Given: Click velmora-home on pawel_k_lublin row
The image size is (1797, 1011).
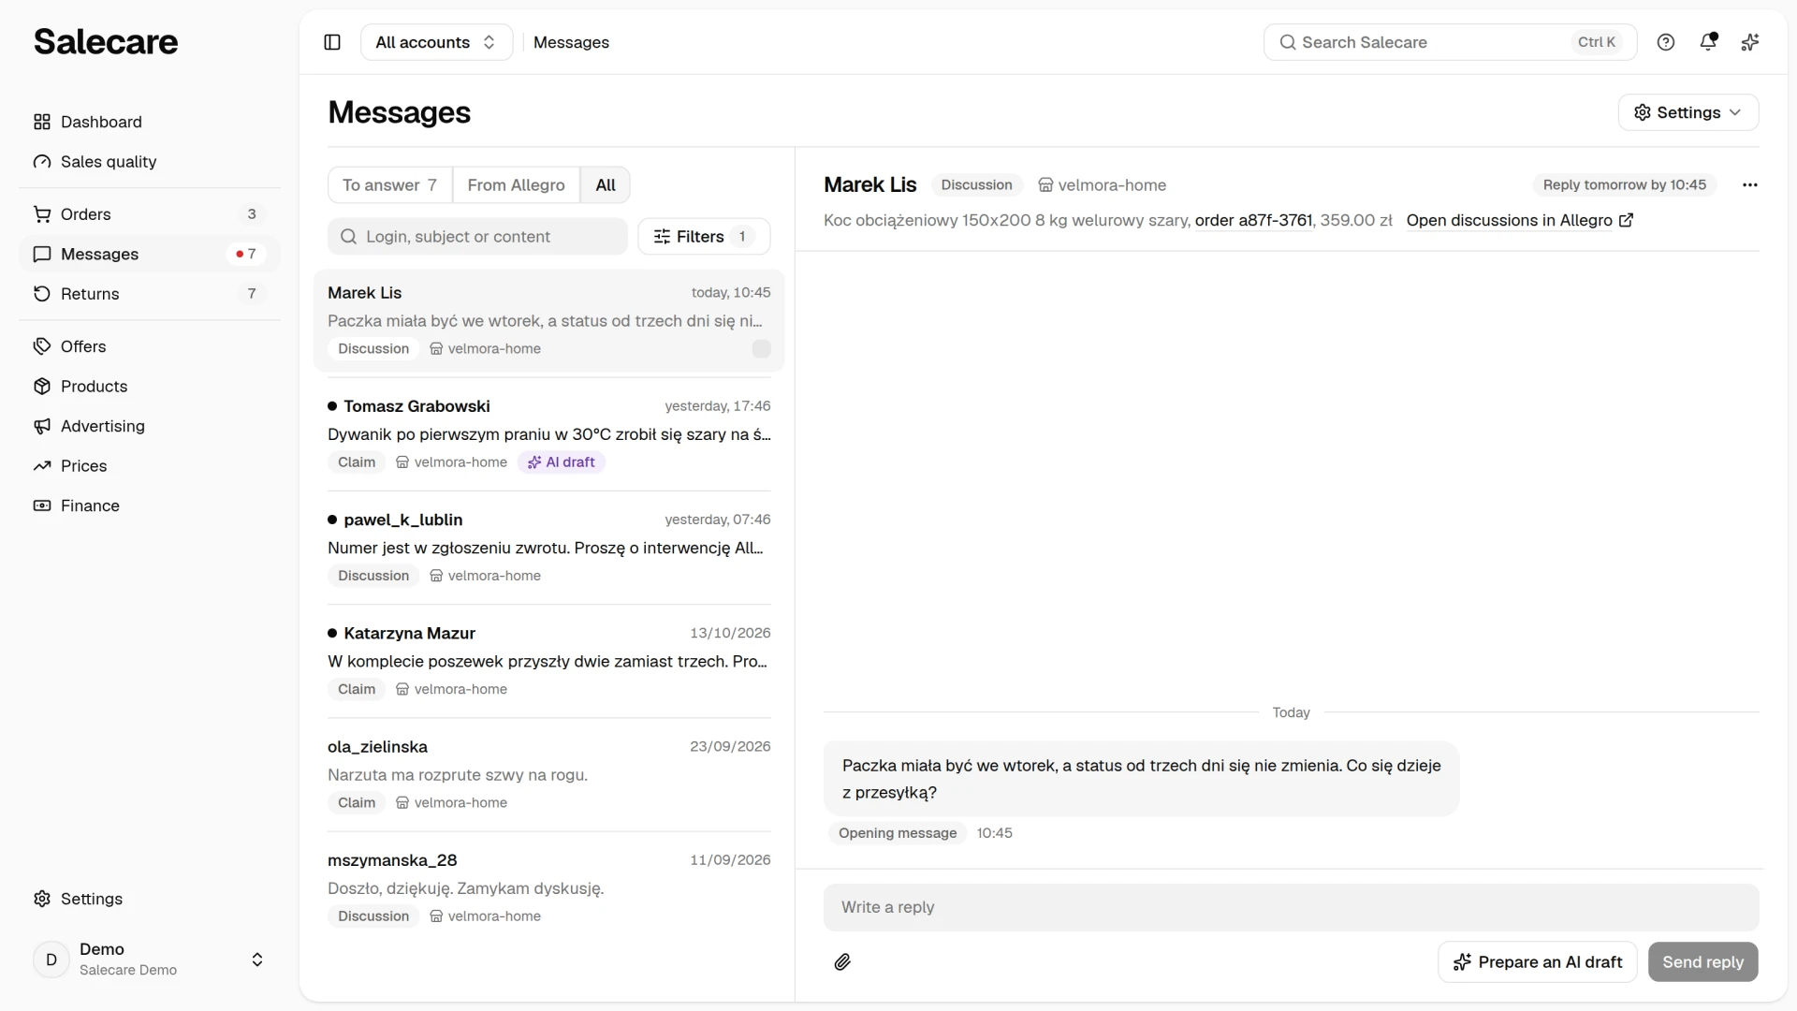Looking at the screenshot, I should [x=486, y=576].
